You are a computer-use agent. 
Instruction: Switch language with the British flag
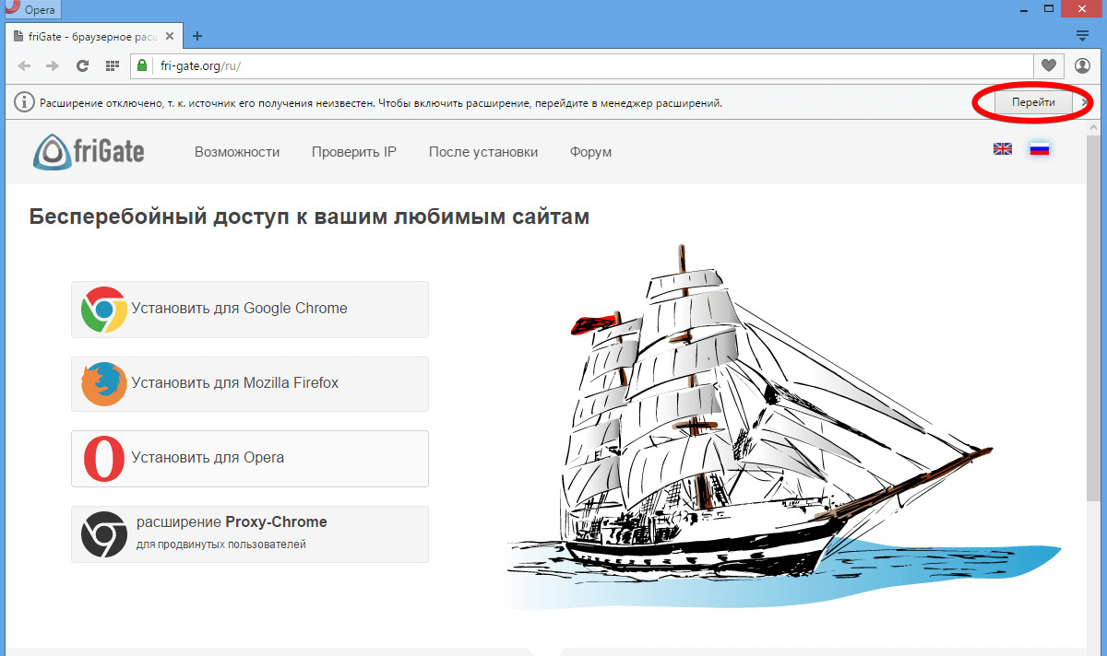pos(1003,148)
